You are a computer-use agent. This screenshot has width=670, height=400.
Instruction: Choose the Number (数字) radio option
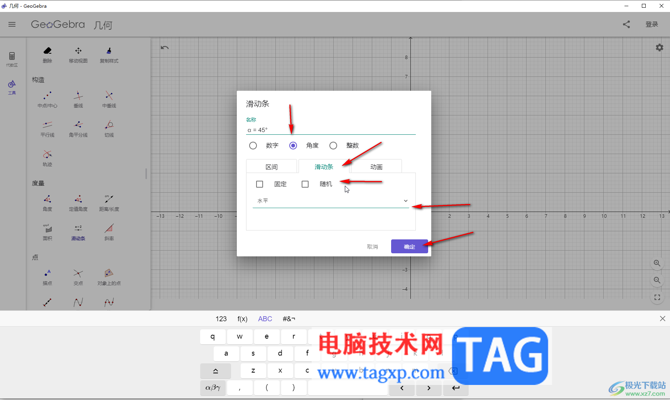253,146
